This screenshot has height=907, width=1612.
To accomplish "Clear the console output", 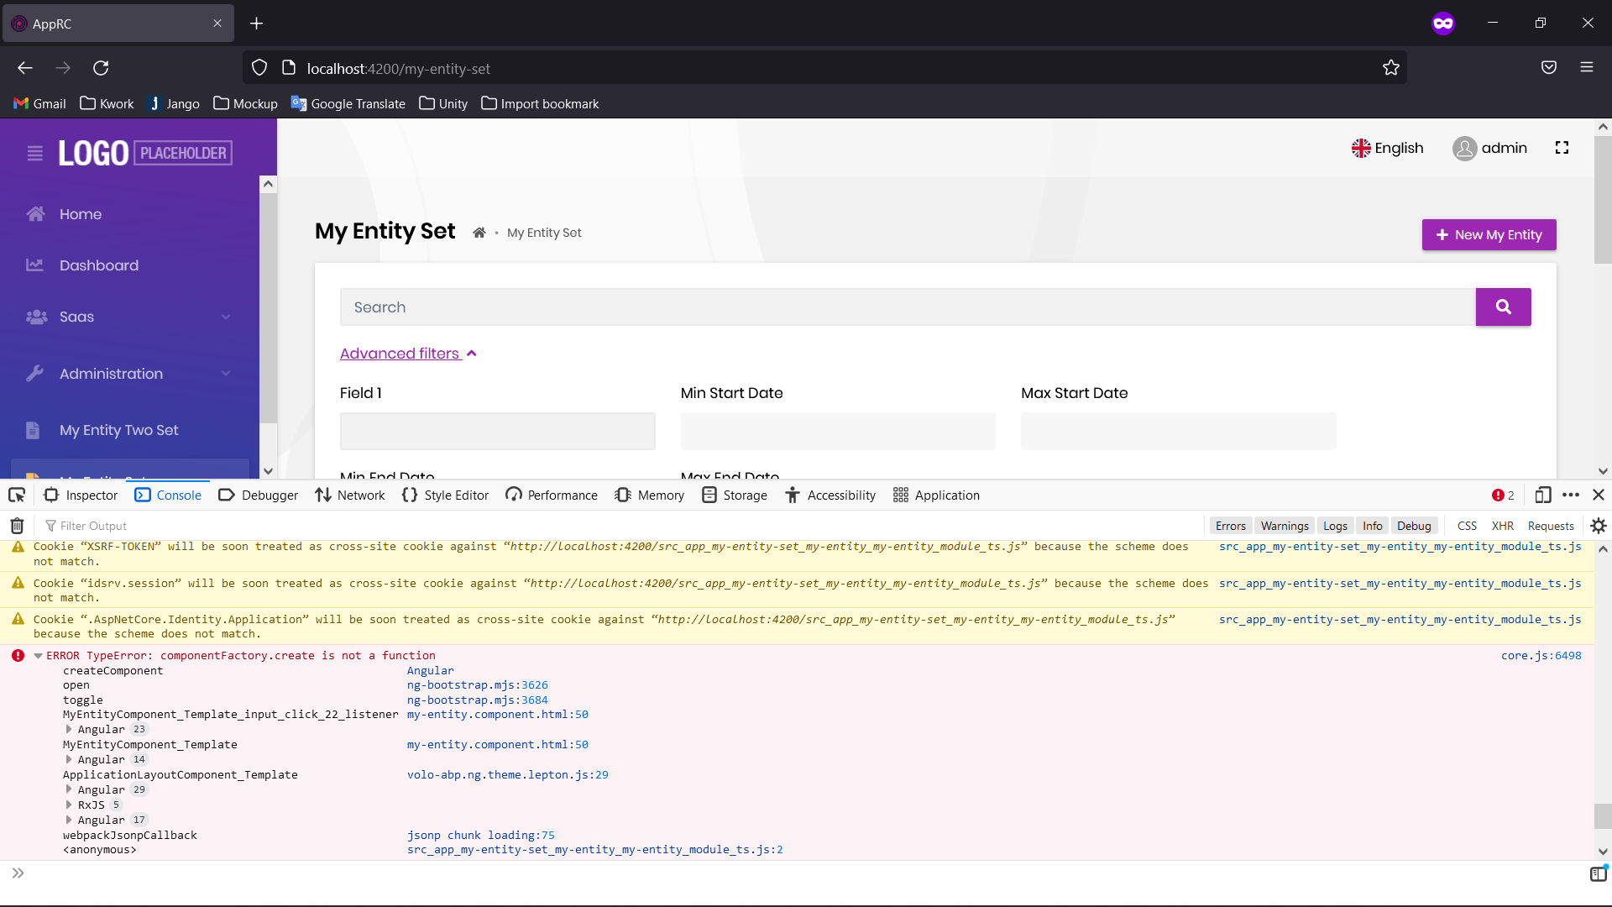I will (x=15, y=525).
